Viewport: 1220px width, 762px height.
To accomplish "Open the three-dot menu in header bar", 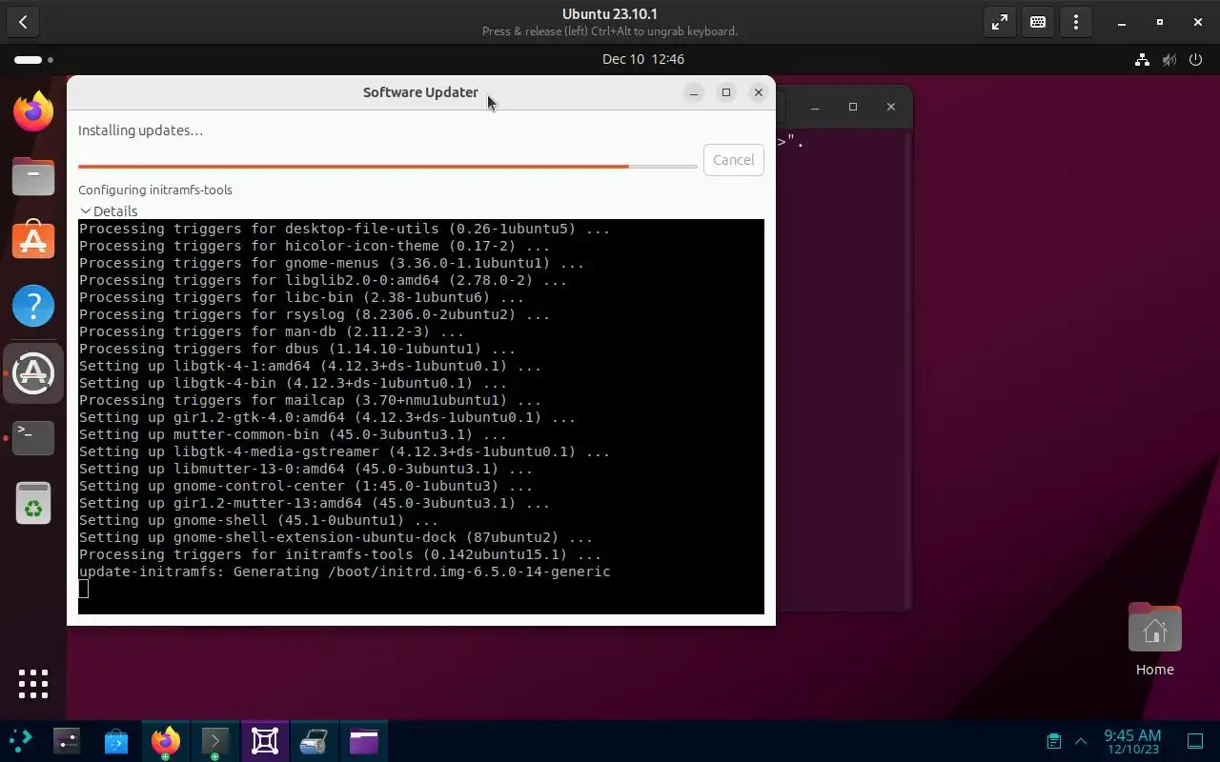I will [x=1076, y=22].
